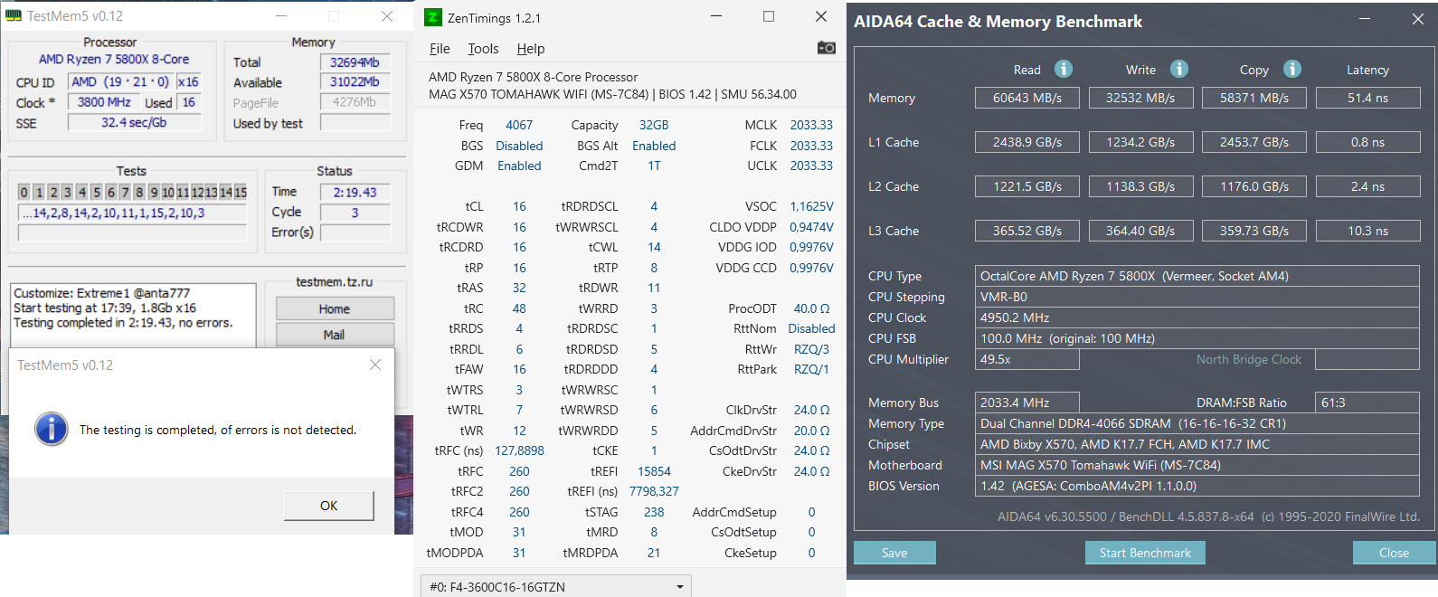This screenshot has height=597, width=1438.
Task: Click the Home button in TestMem5
Action: coord(335,308)
